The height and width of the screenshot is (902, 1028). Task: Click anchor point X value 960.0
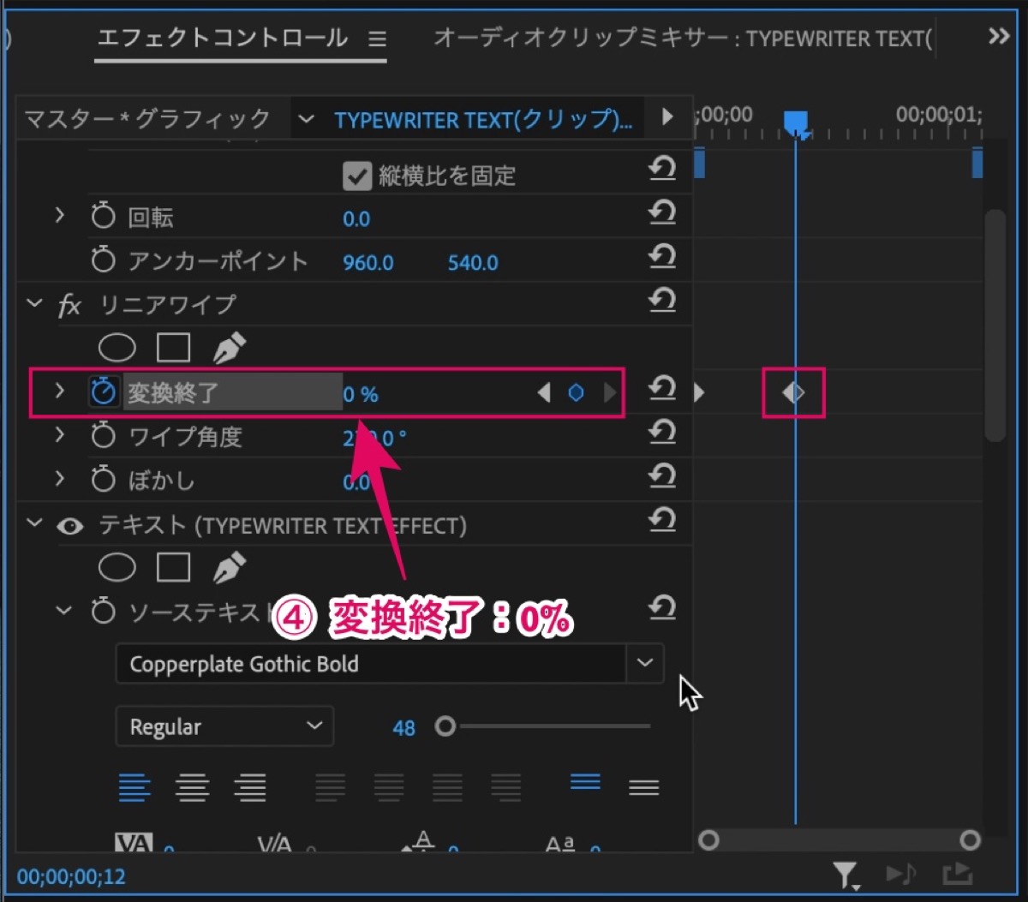click(x=368, y=263)
